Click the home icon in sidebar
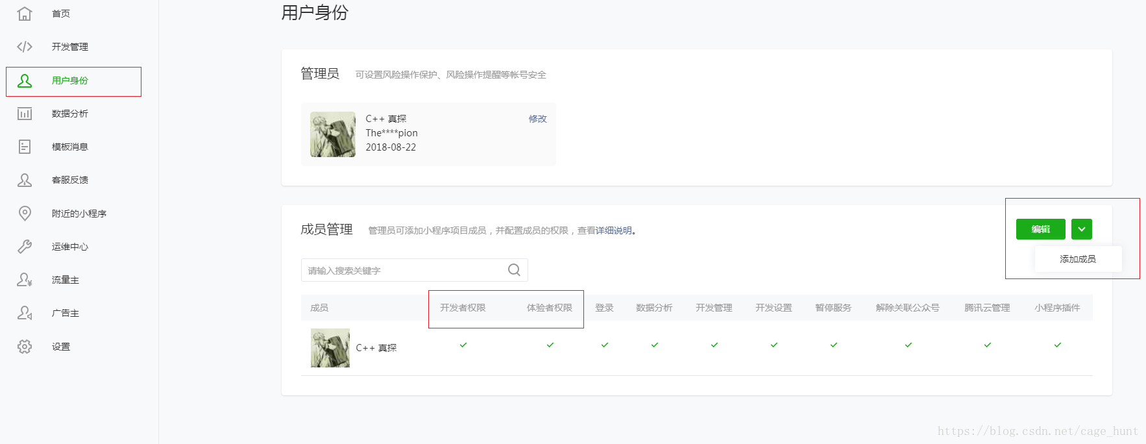1146x444 pixels. tap(25, 13)
